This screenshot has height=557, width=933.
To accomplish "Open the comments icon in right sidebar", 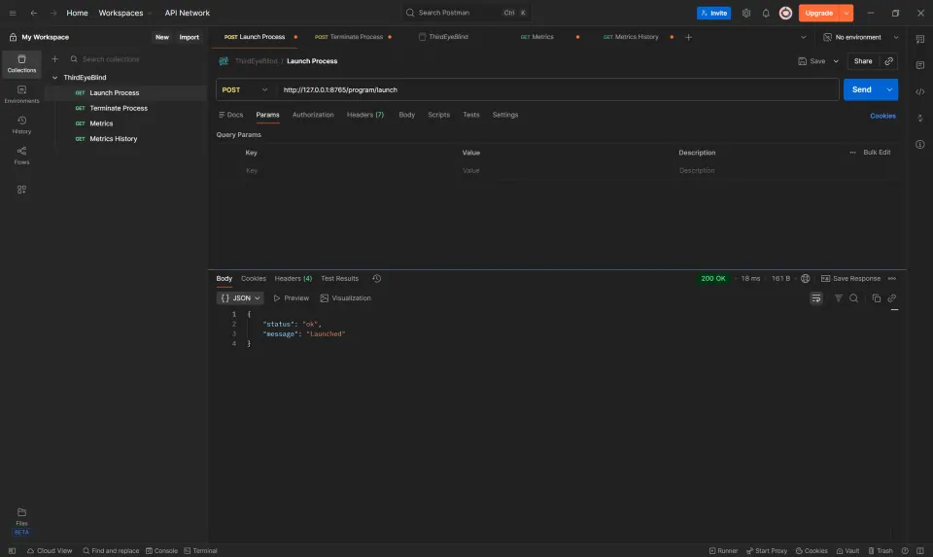I will point(920,65).
